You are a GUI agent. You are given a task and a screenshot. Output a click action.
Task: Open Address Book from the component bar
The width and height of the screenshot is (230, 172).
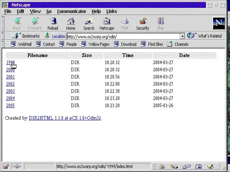(x=198, y=166)
